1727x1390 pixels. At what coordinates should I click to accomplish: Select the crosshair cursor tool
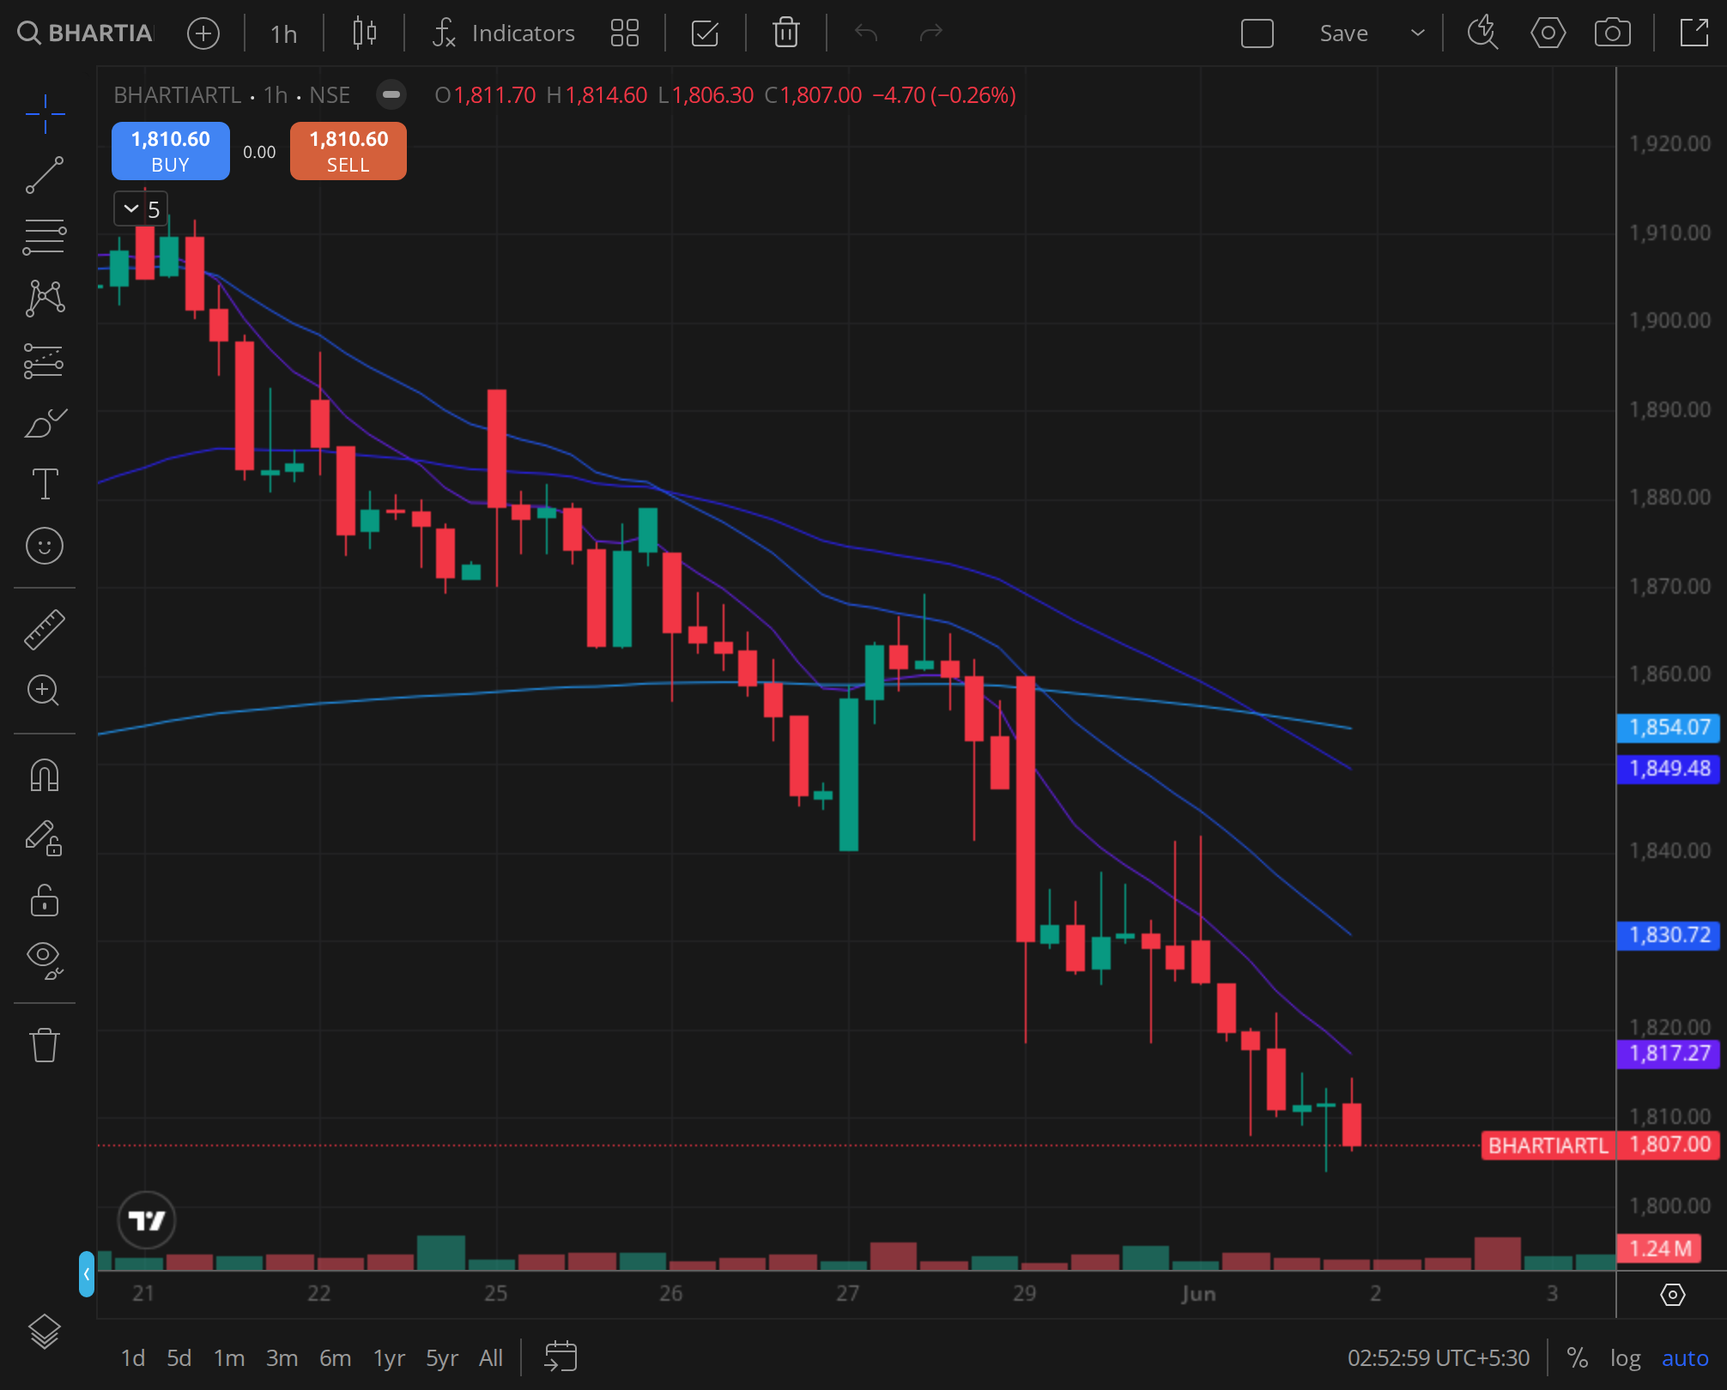click(x=45, y=114)
